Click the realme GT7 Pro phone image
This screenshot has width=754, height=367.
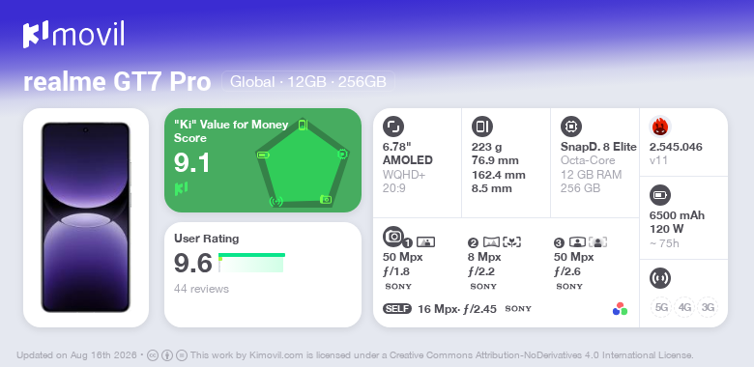(86, 217)
